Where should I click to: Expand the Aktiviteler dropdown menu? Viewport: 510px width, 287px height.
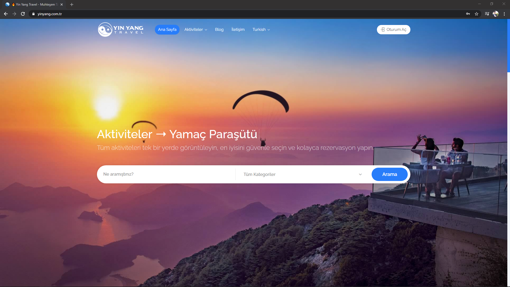[x=196, y=29]
